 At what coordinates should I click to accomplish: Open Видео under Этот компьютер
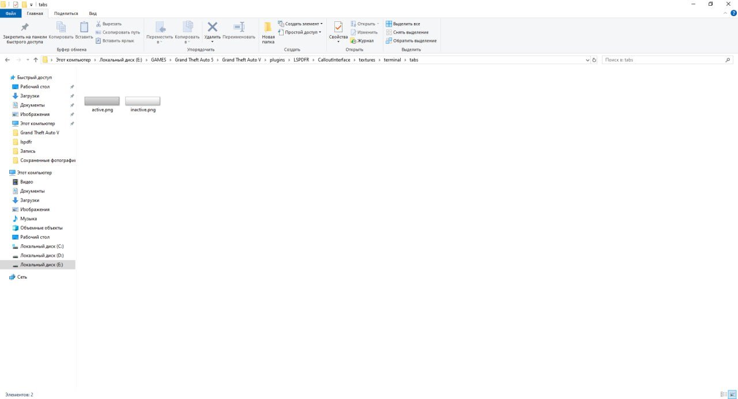(x=27, y=182)
